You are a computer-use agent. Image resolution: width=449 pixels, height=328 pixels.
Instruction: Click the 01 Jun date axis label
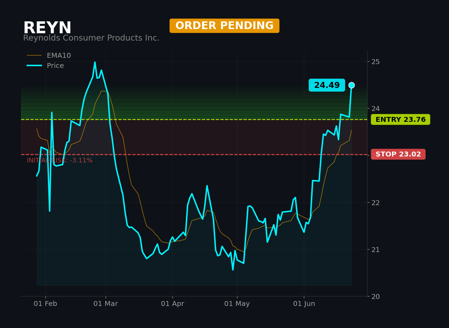304,304
